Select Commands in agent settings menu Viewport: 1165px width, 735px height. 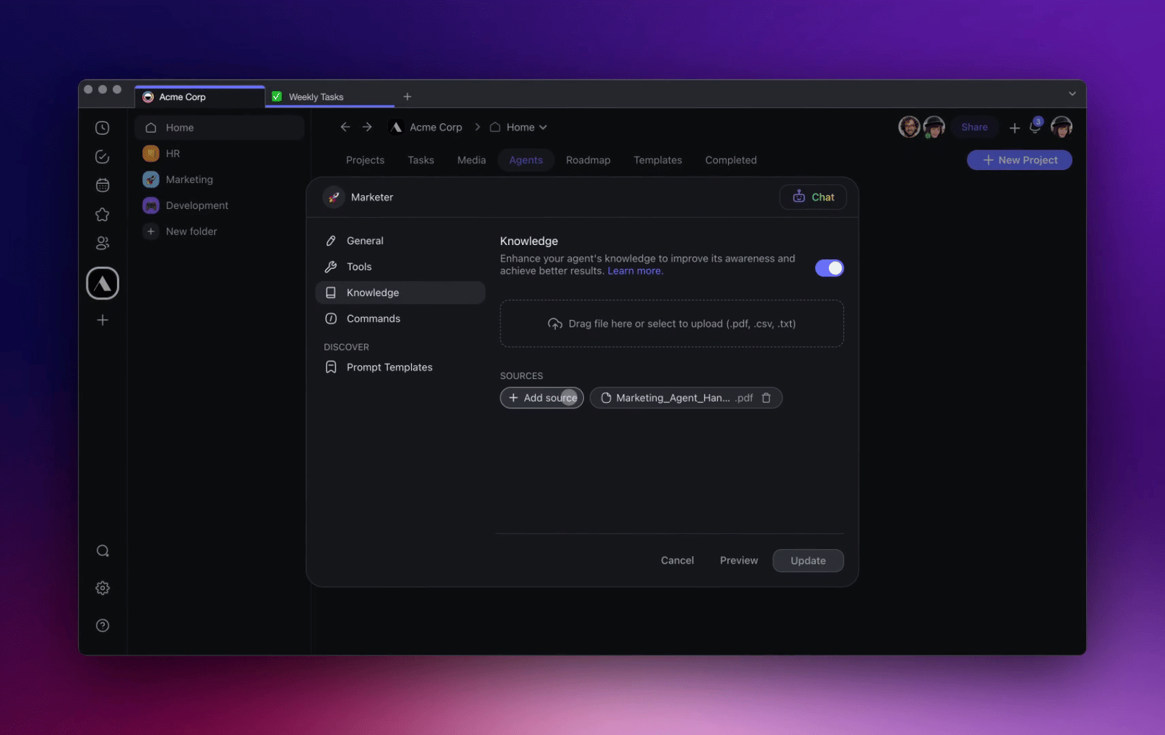click(x=373, y=318)
